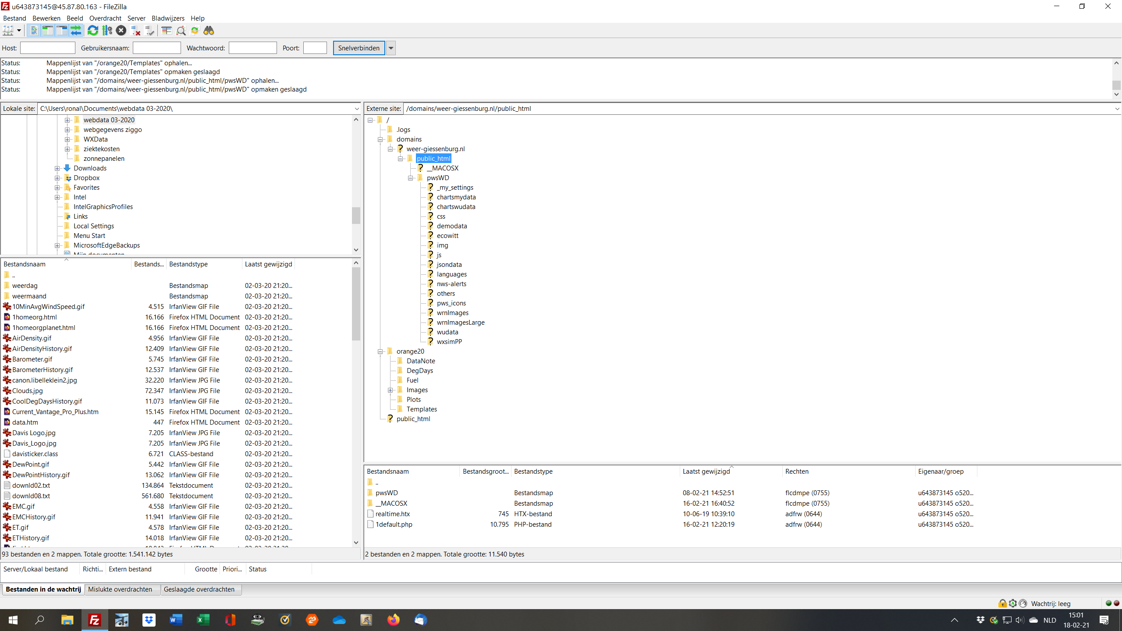Click the speed limits gauge icon

point(1023,603)
